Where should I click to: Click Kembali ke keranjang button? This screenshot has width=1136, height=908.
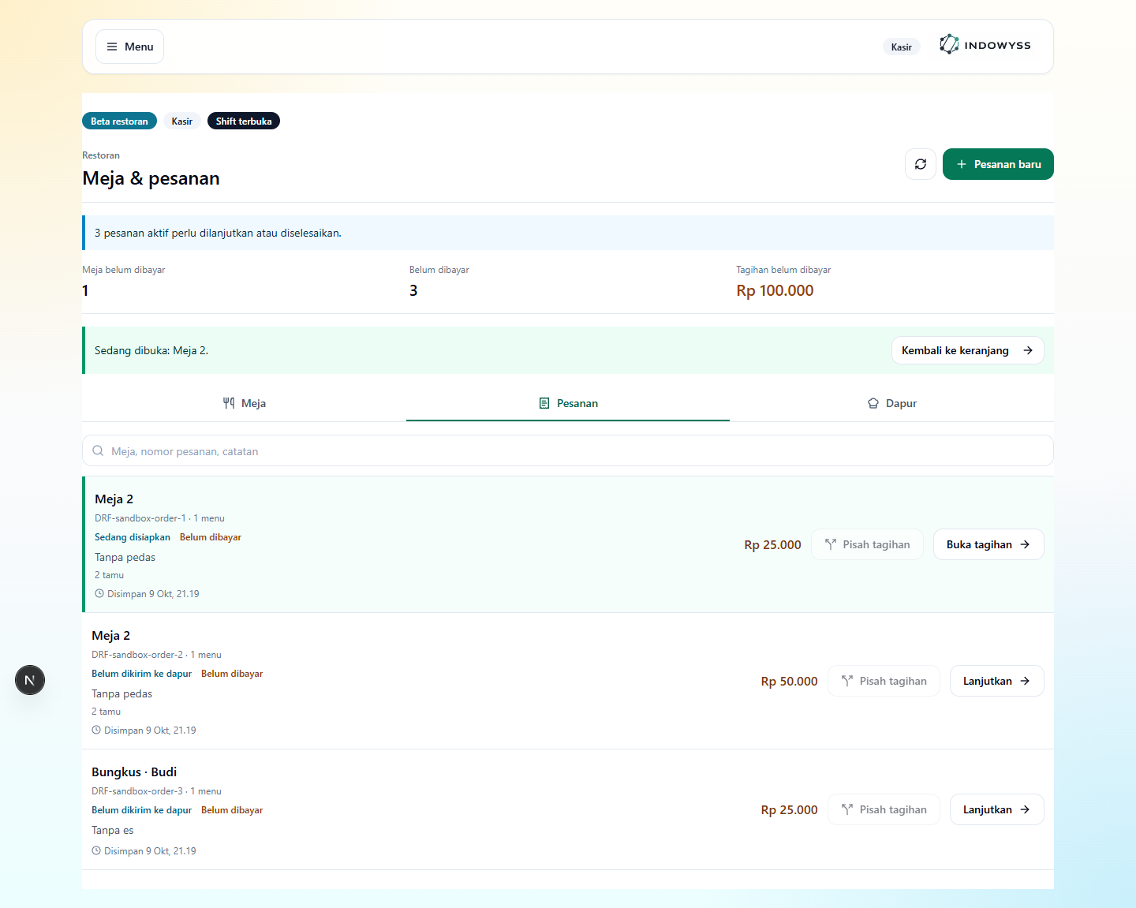pyautogui.click(x=967, y=350)
